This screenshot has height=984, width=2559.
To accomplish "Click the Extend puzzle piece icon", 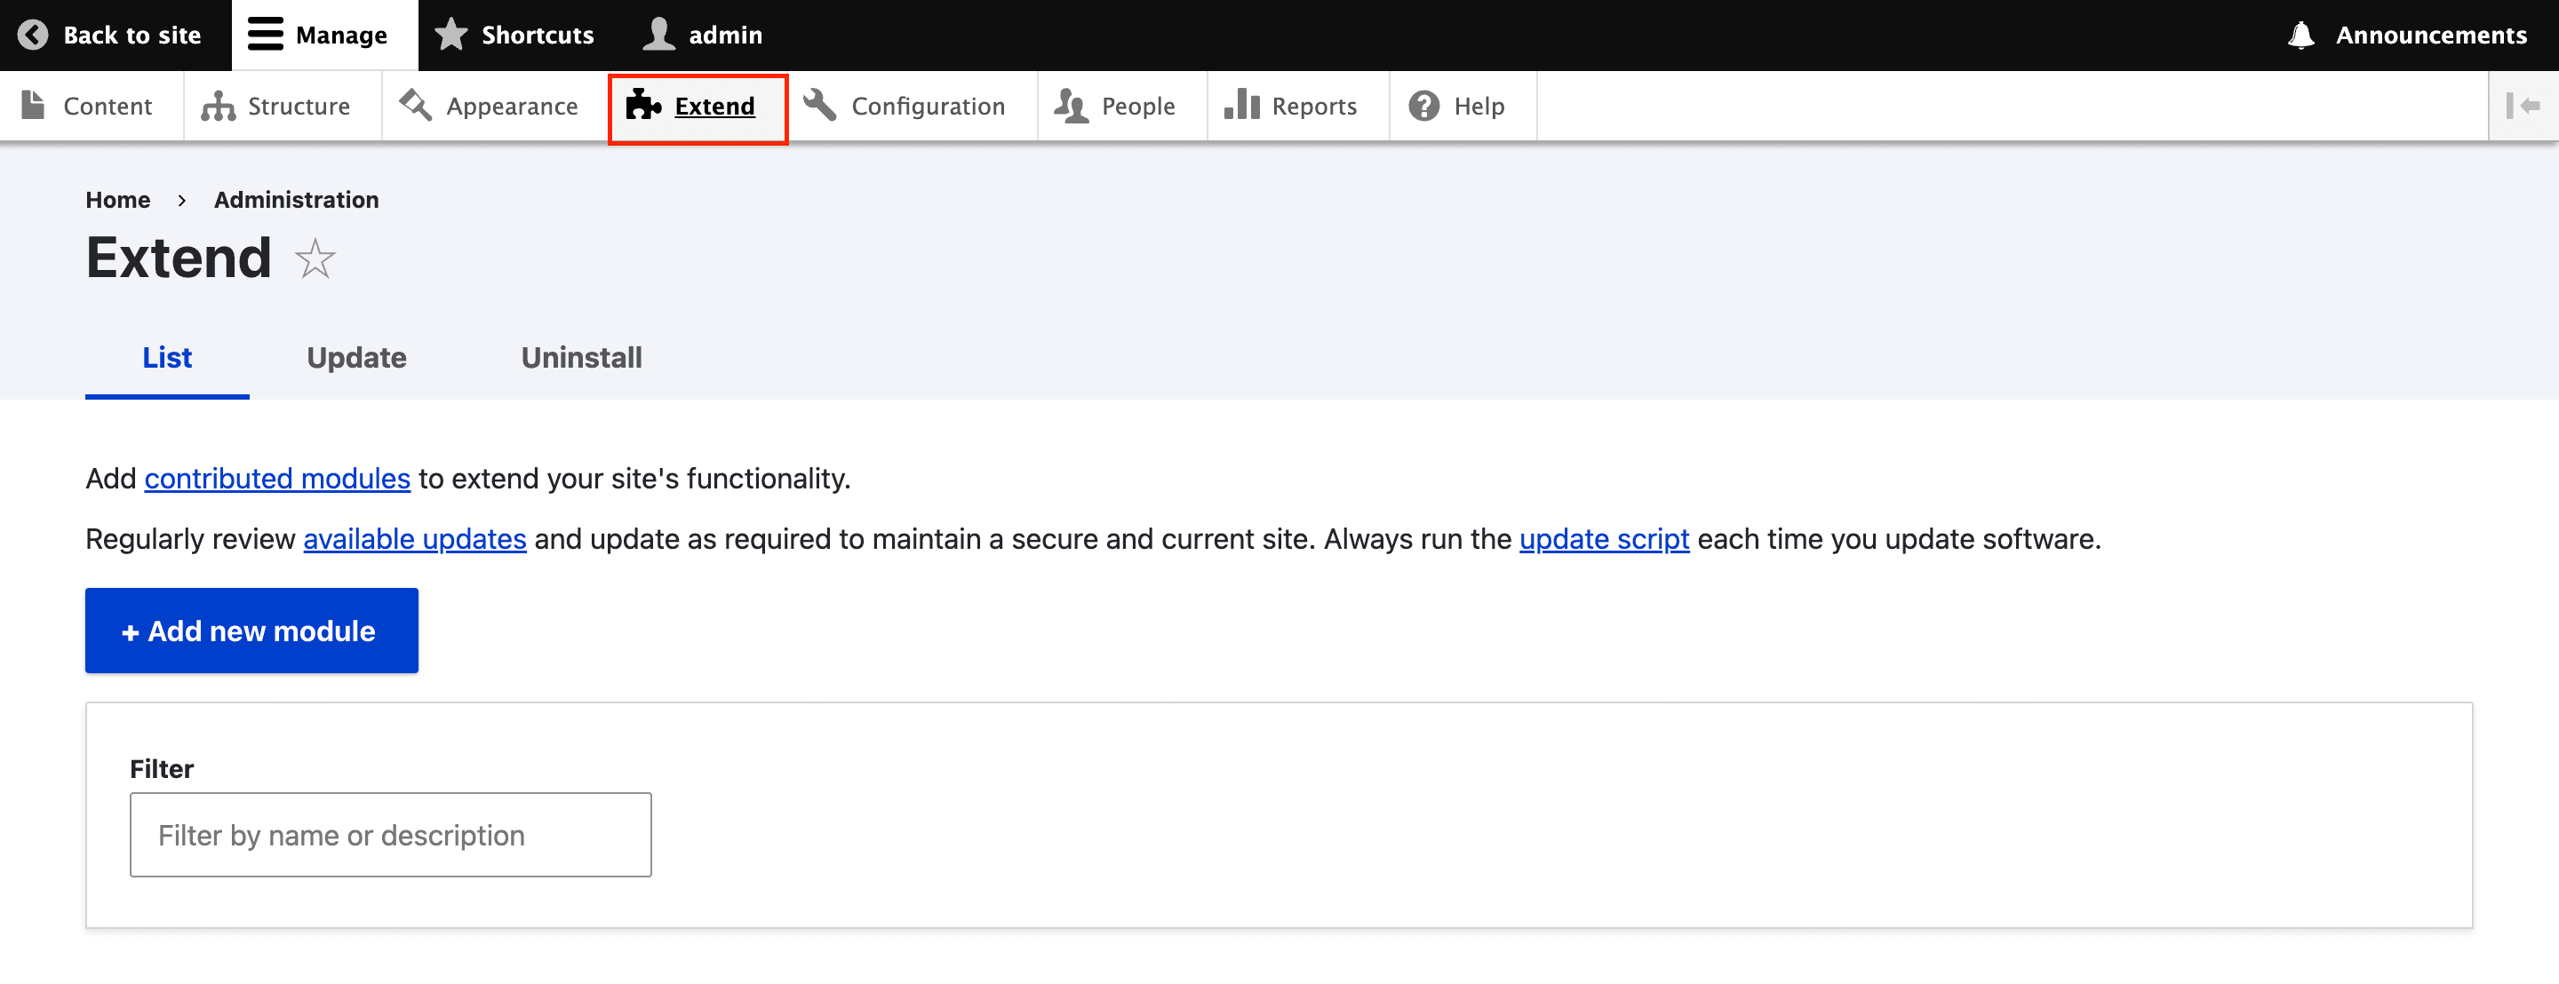I will point(643,104).
